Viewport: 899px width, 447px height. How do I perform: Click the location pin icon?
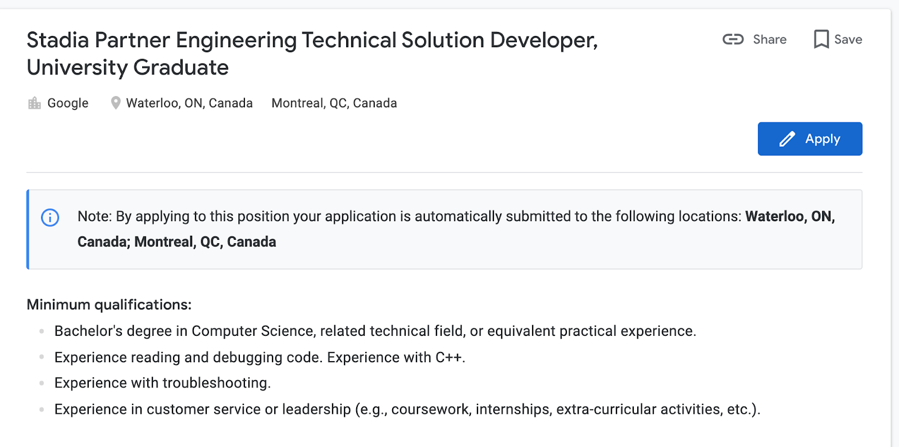click(x=116, y=103)
